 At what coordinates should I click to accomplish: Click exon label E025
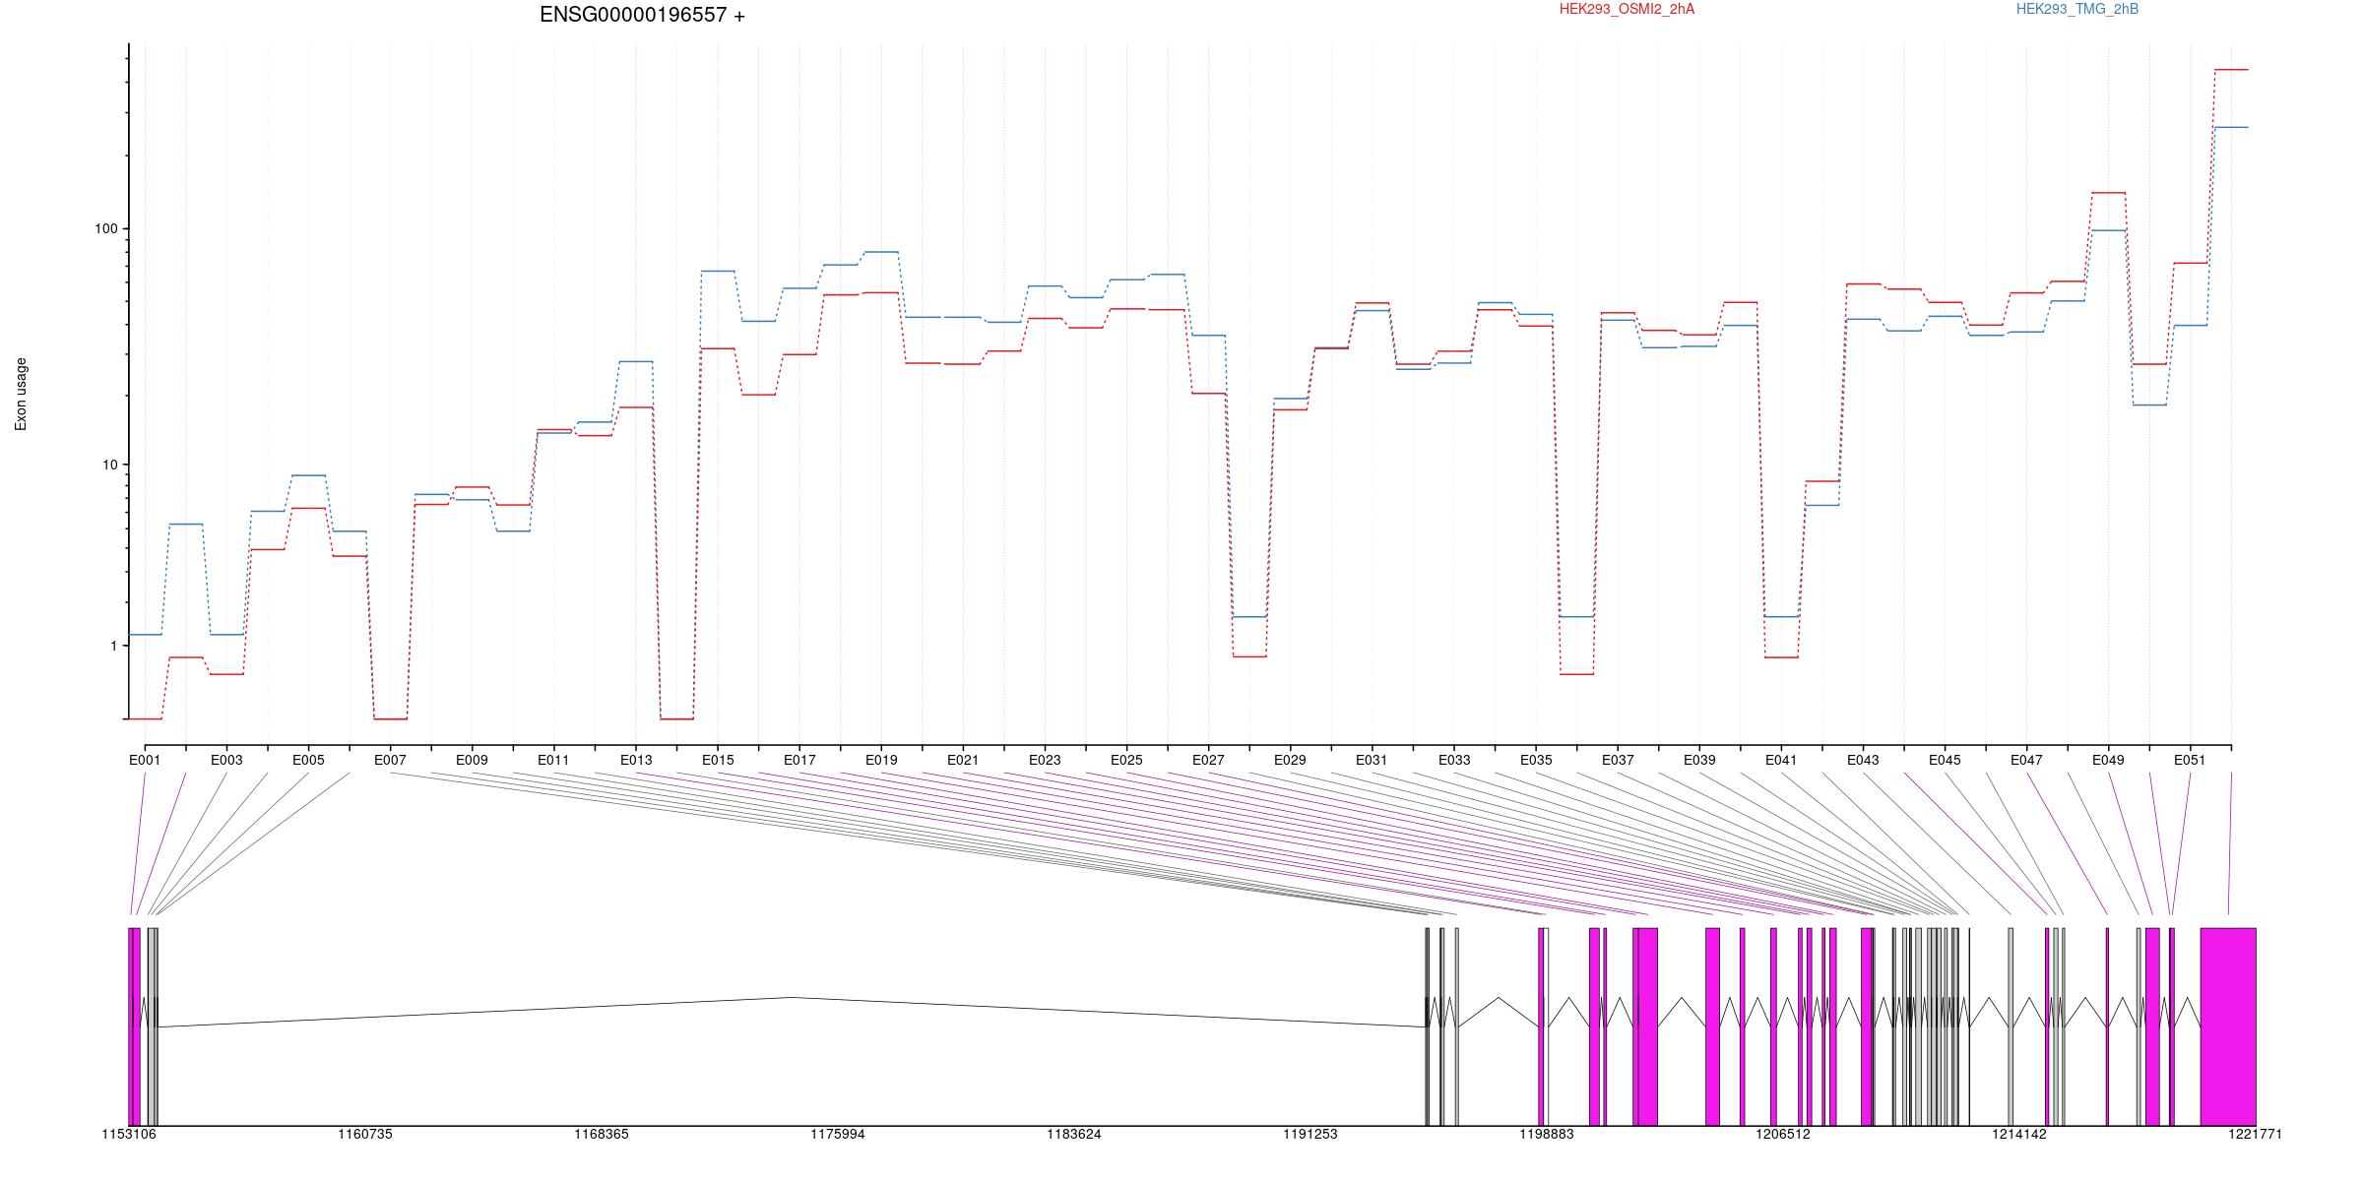[1126, 760]
